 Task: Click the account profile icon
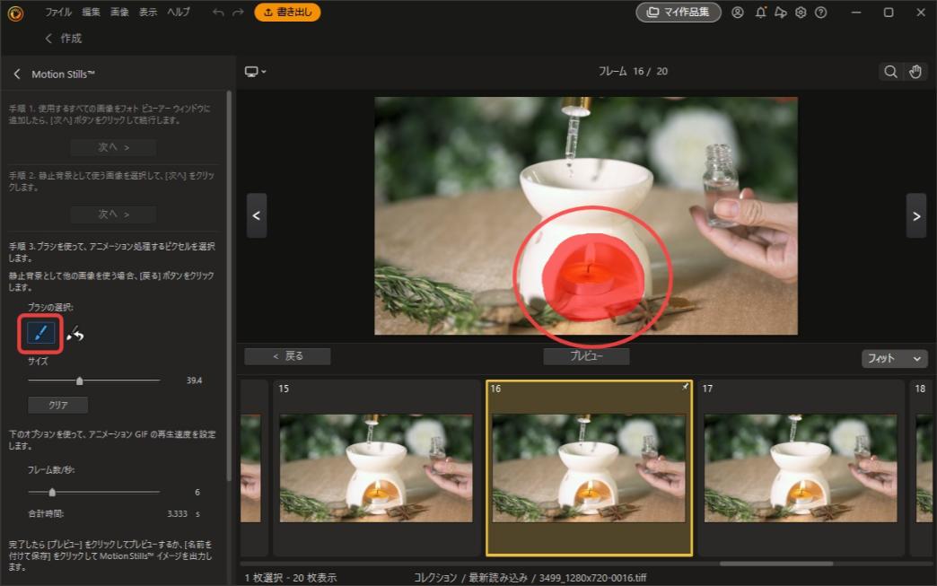(x=737, y=13)
